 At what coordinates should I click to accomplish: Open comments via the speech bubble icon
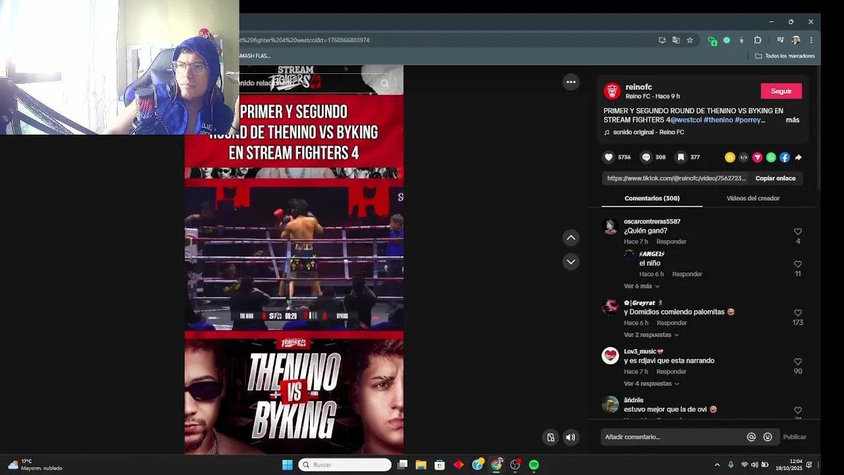(x=646, y=157)
